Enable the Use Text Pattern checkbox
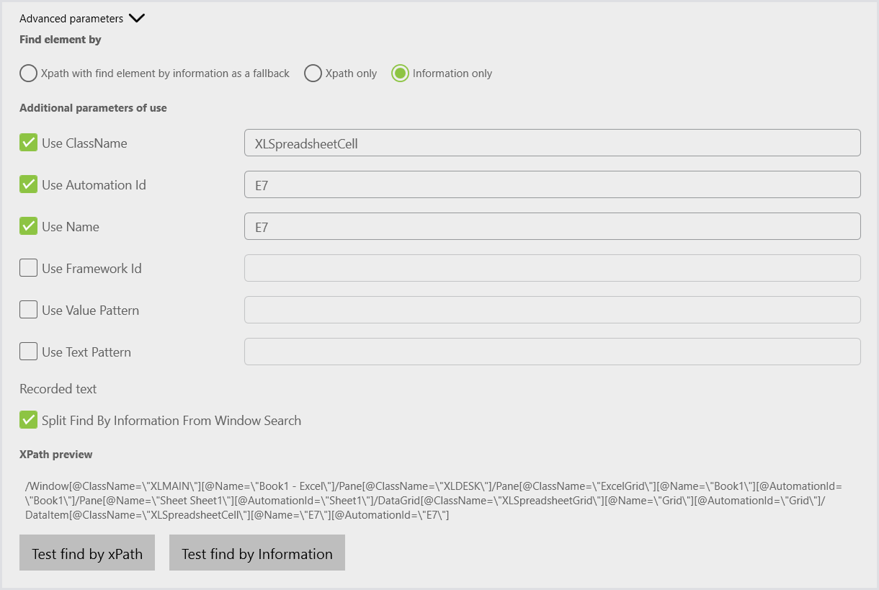This screenshot has height=590, width=879. [x=29, y=352]
